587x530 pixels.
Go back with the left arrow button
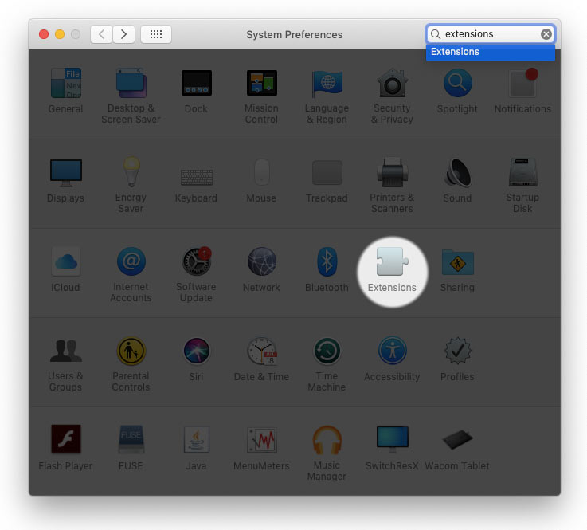(x=101, y=34)
